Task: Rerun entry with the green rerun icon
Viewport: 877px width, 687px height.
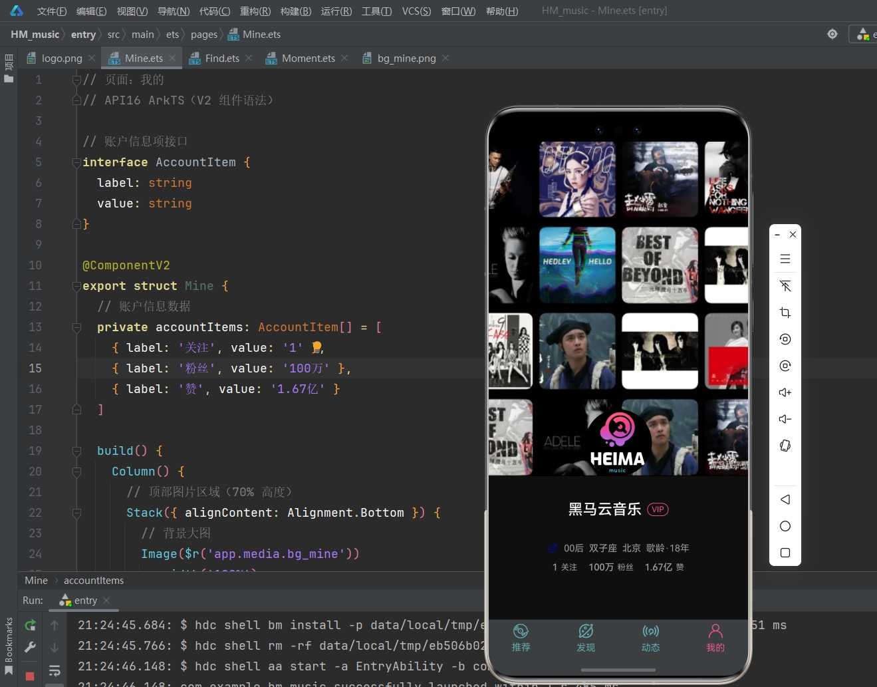Action: (31, 625)
